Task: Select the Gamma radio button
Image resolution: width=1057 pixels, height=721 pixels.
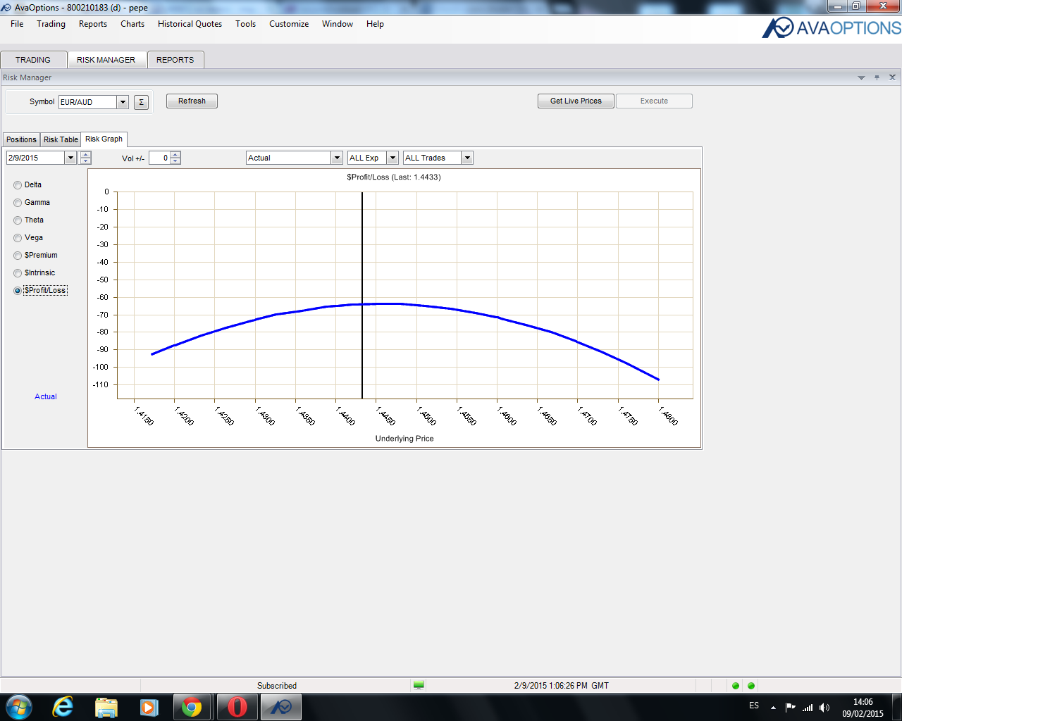Action: [18, 203]
